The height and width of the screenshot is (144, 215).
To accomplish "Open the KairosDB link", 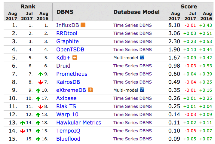I will pyautogui.click(x=68, y=82).
